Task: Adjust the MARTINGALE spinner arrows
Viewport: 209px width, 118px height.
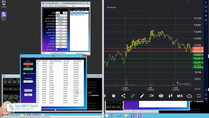Action: coord(66,24)
